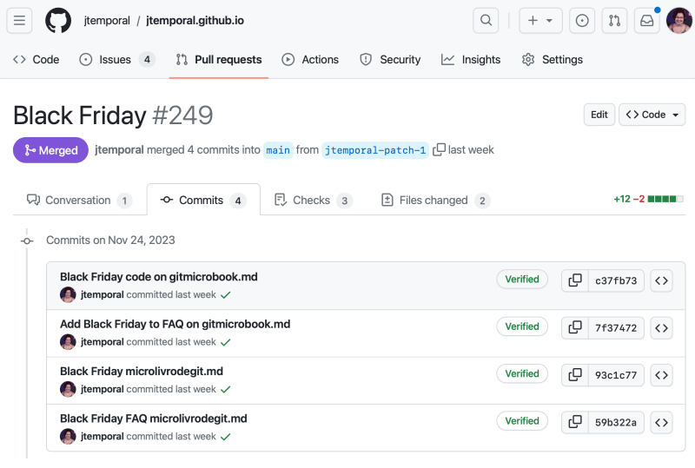Copy full SHA for commit 7f37472

click(575, 328)
